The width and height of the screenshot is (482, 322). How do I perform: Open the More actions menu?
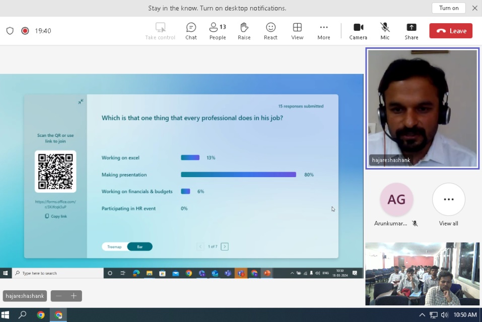click(x=324, y=31)
